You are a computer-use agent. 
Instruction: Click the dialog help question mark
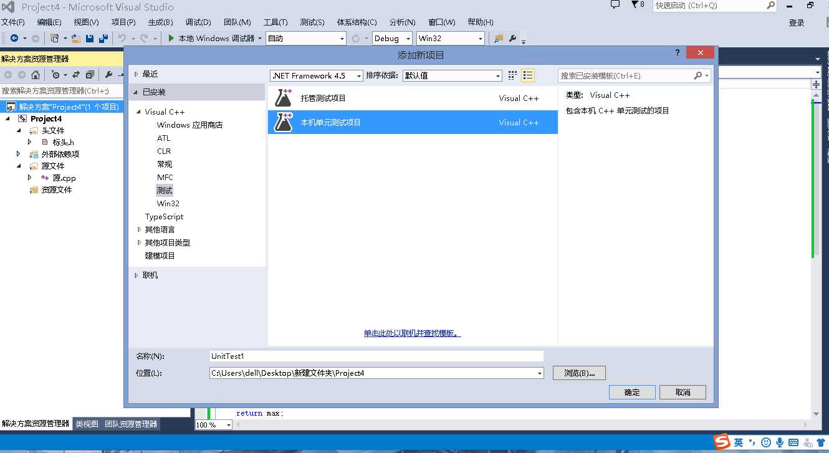[678, 53]
